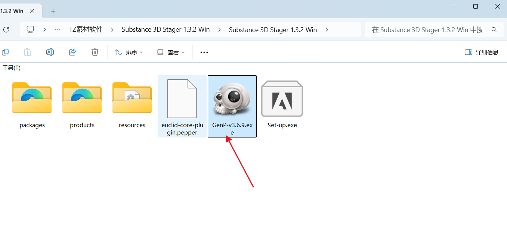Close the 1.3.2 Win tab

click(x=33, y=11)
